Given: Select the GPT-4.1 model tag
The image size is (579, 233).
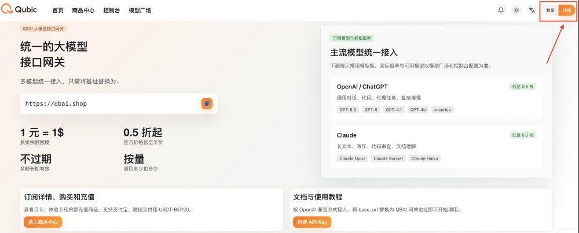Looking at the screenshot, I should 394,109.
